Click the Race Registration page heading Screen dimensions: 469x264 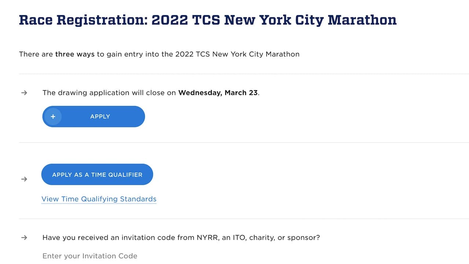[x=208, y=20]
